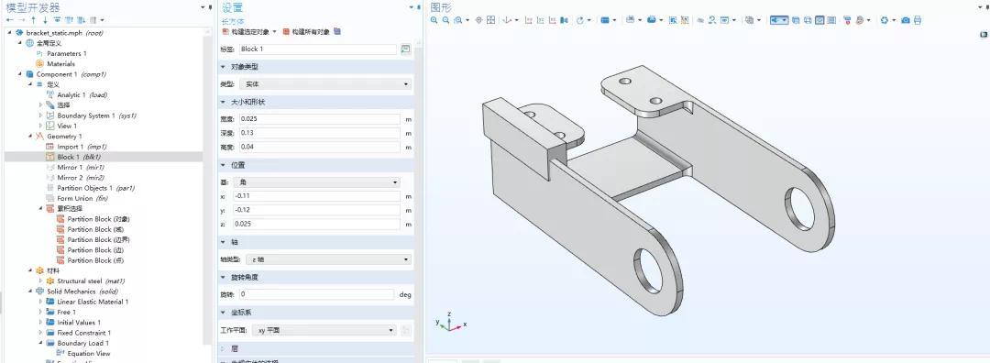Select Mirror 1 node in the tree
Viewport: 990px width, 363px height.
coord(75,168)
